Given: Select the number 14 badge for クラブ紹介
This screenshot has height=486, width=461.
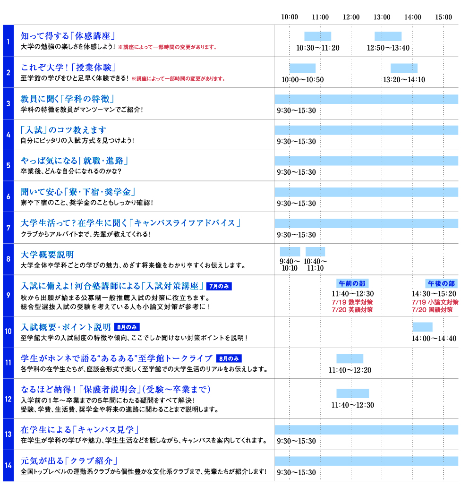Looking at the screenshot, I should pyautogui.click(x=8, y=466).
